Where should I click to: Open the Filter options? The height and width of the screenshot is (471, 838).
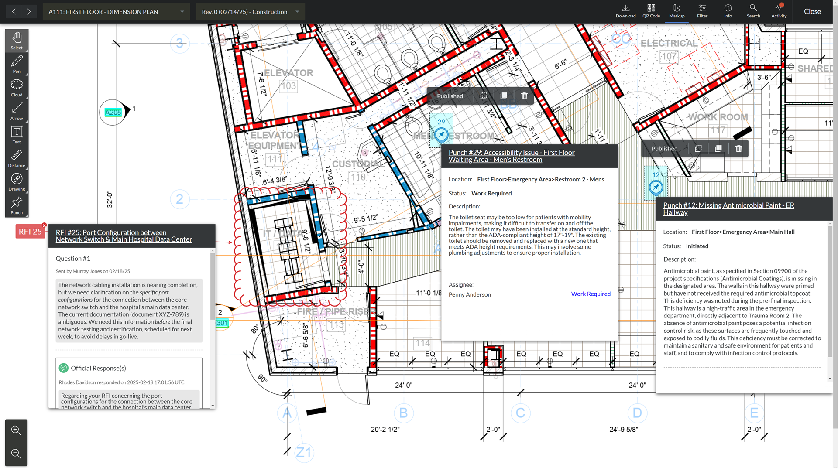click(x=702, y=10)
